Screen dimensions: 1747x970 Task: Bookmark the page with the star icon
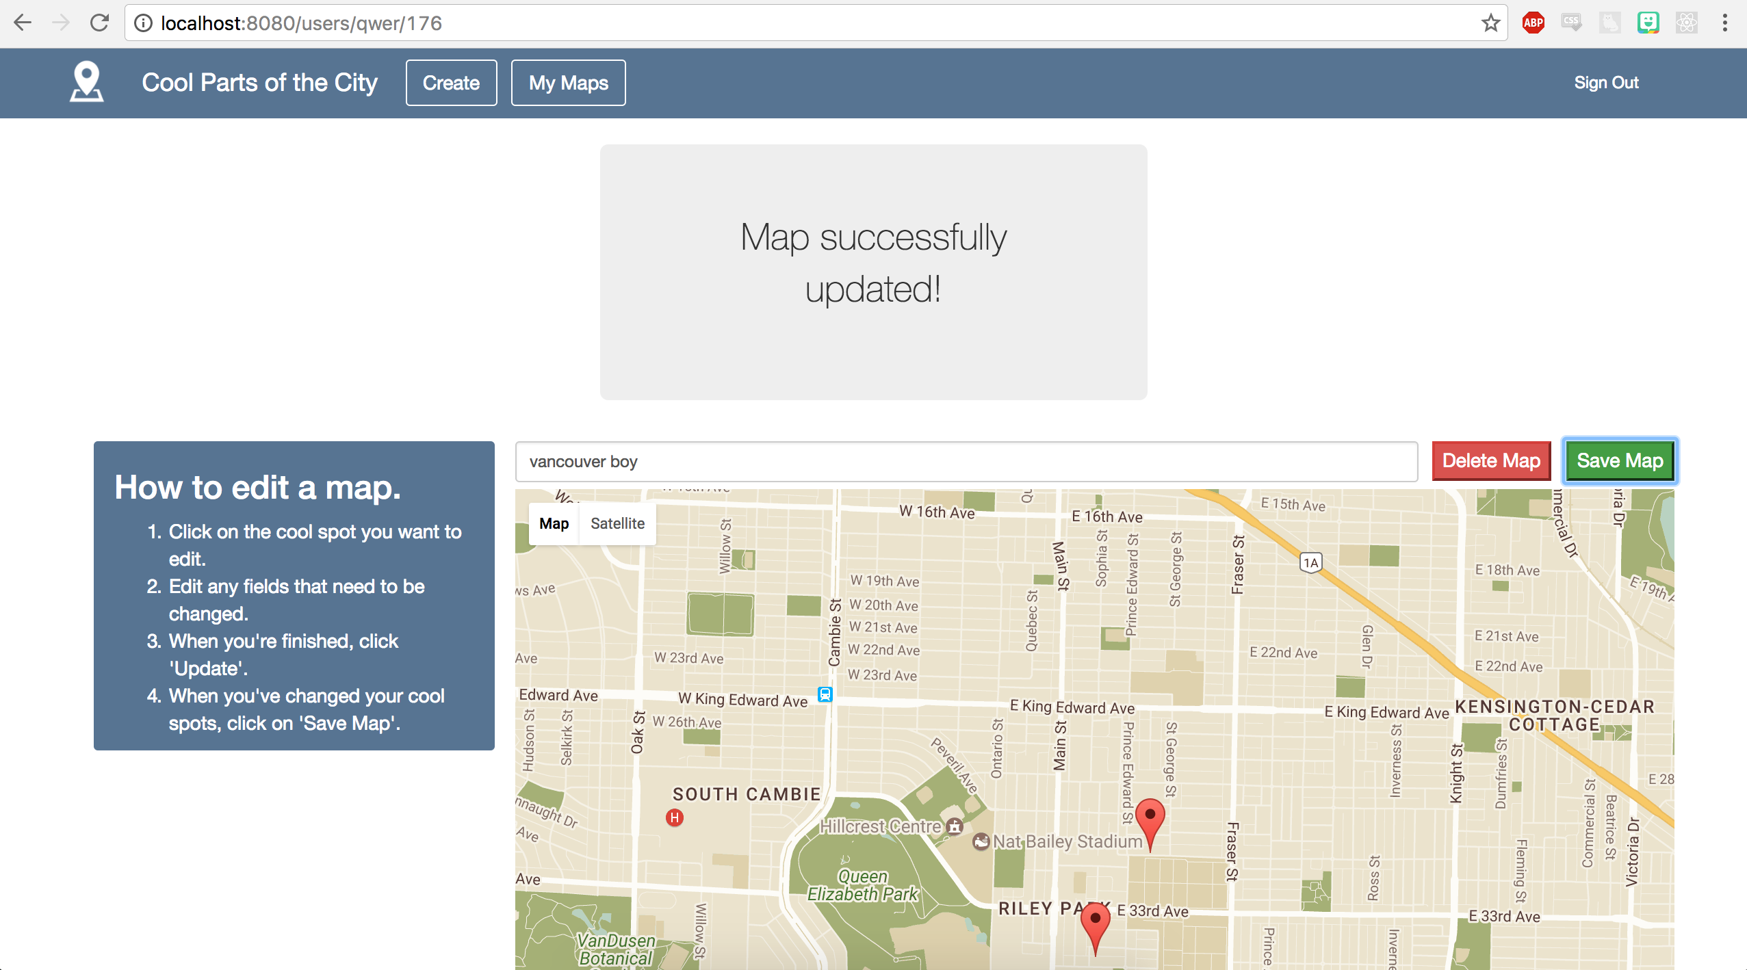pyautogui.click(x=1490, y=23)
